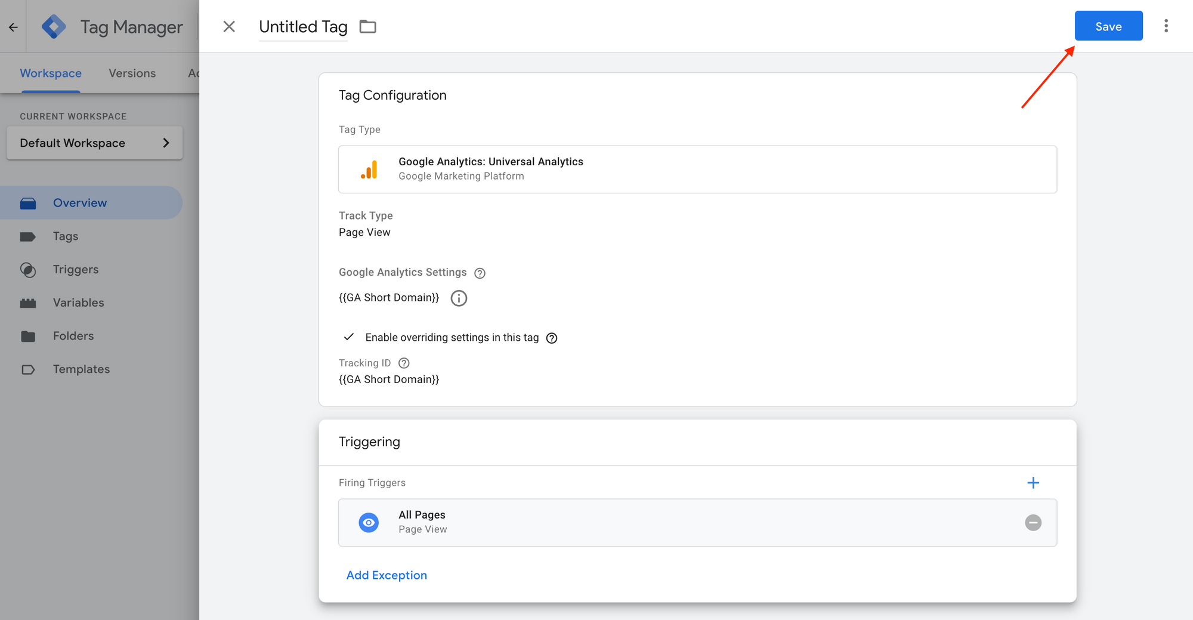Open Overview in the sidebar
Viewport: 1193px width, 620px height.
(91, 203)
